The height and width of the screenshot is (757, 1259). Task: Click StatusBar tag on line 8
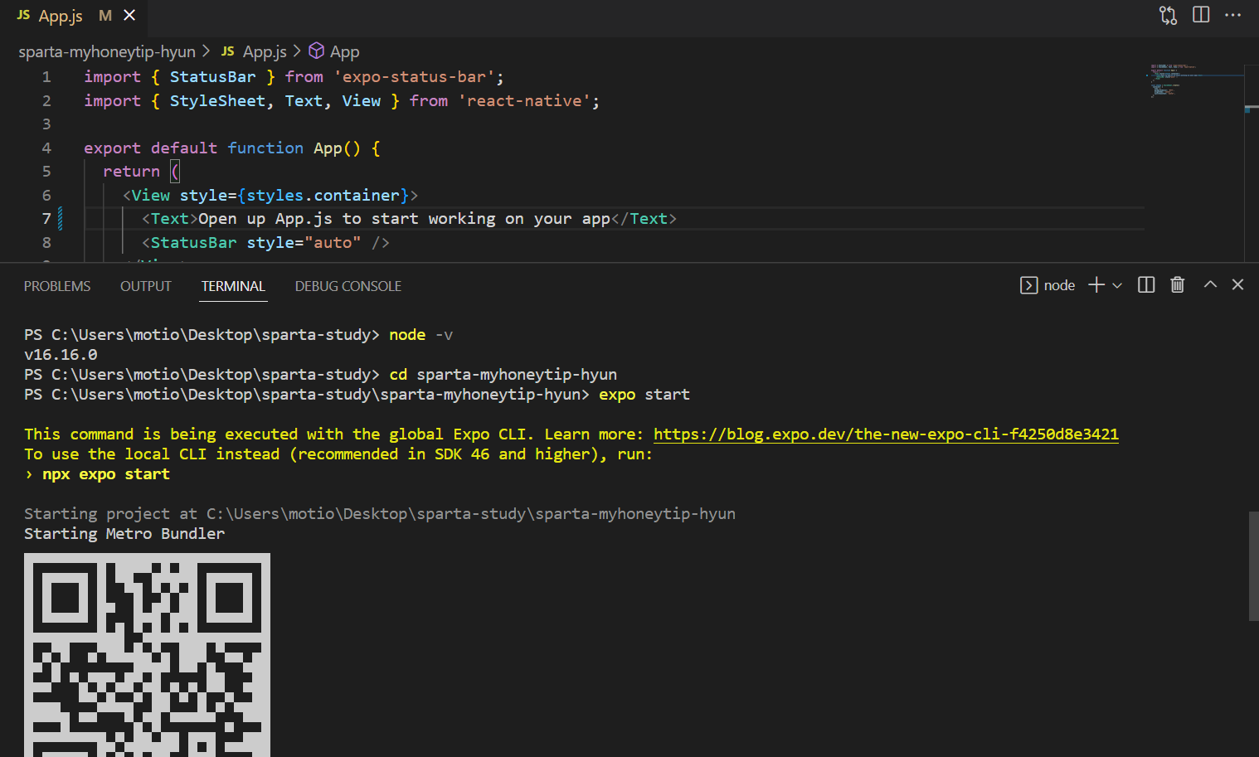click(x=193, y=243)
